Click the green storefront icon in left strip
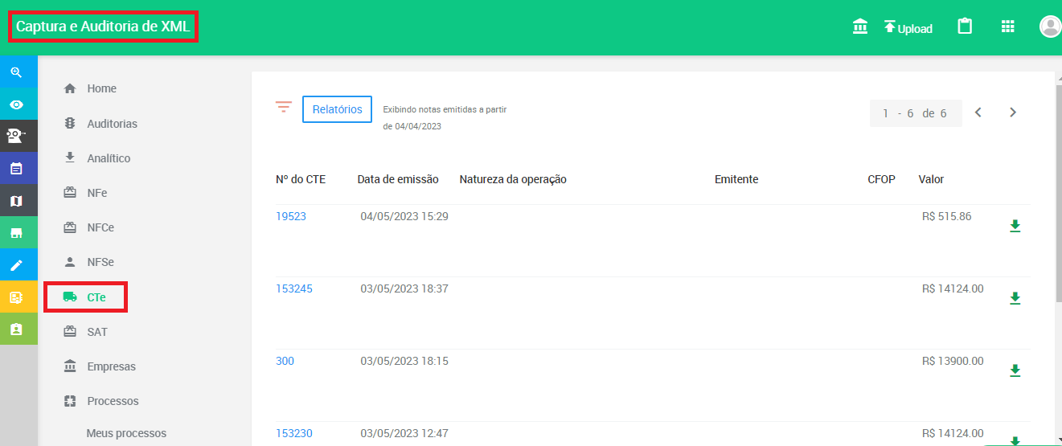1062x446 pixels. pos(15,232)
